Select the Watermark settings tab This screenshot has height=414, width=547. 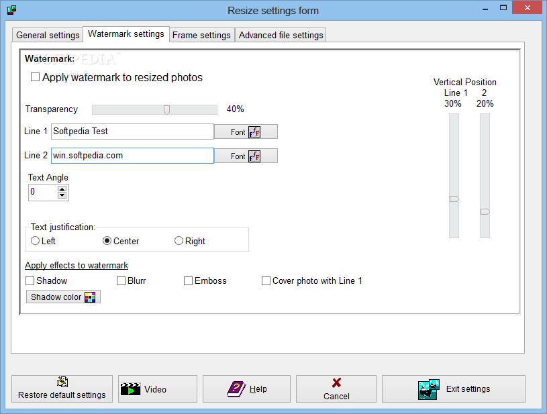pyautogui.click(x=126, y=34)
